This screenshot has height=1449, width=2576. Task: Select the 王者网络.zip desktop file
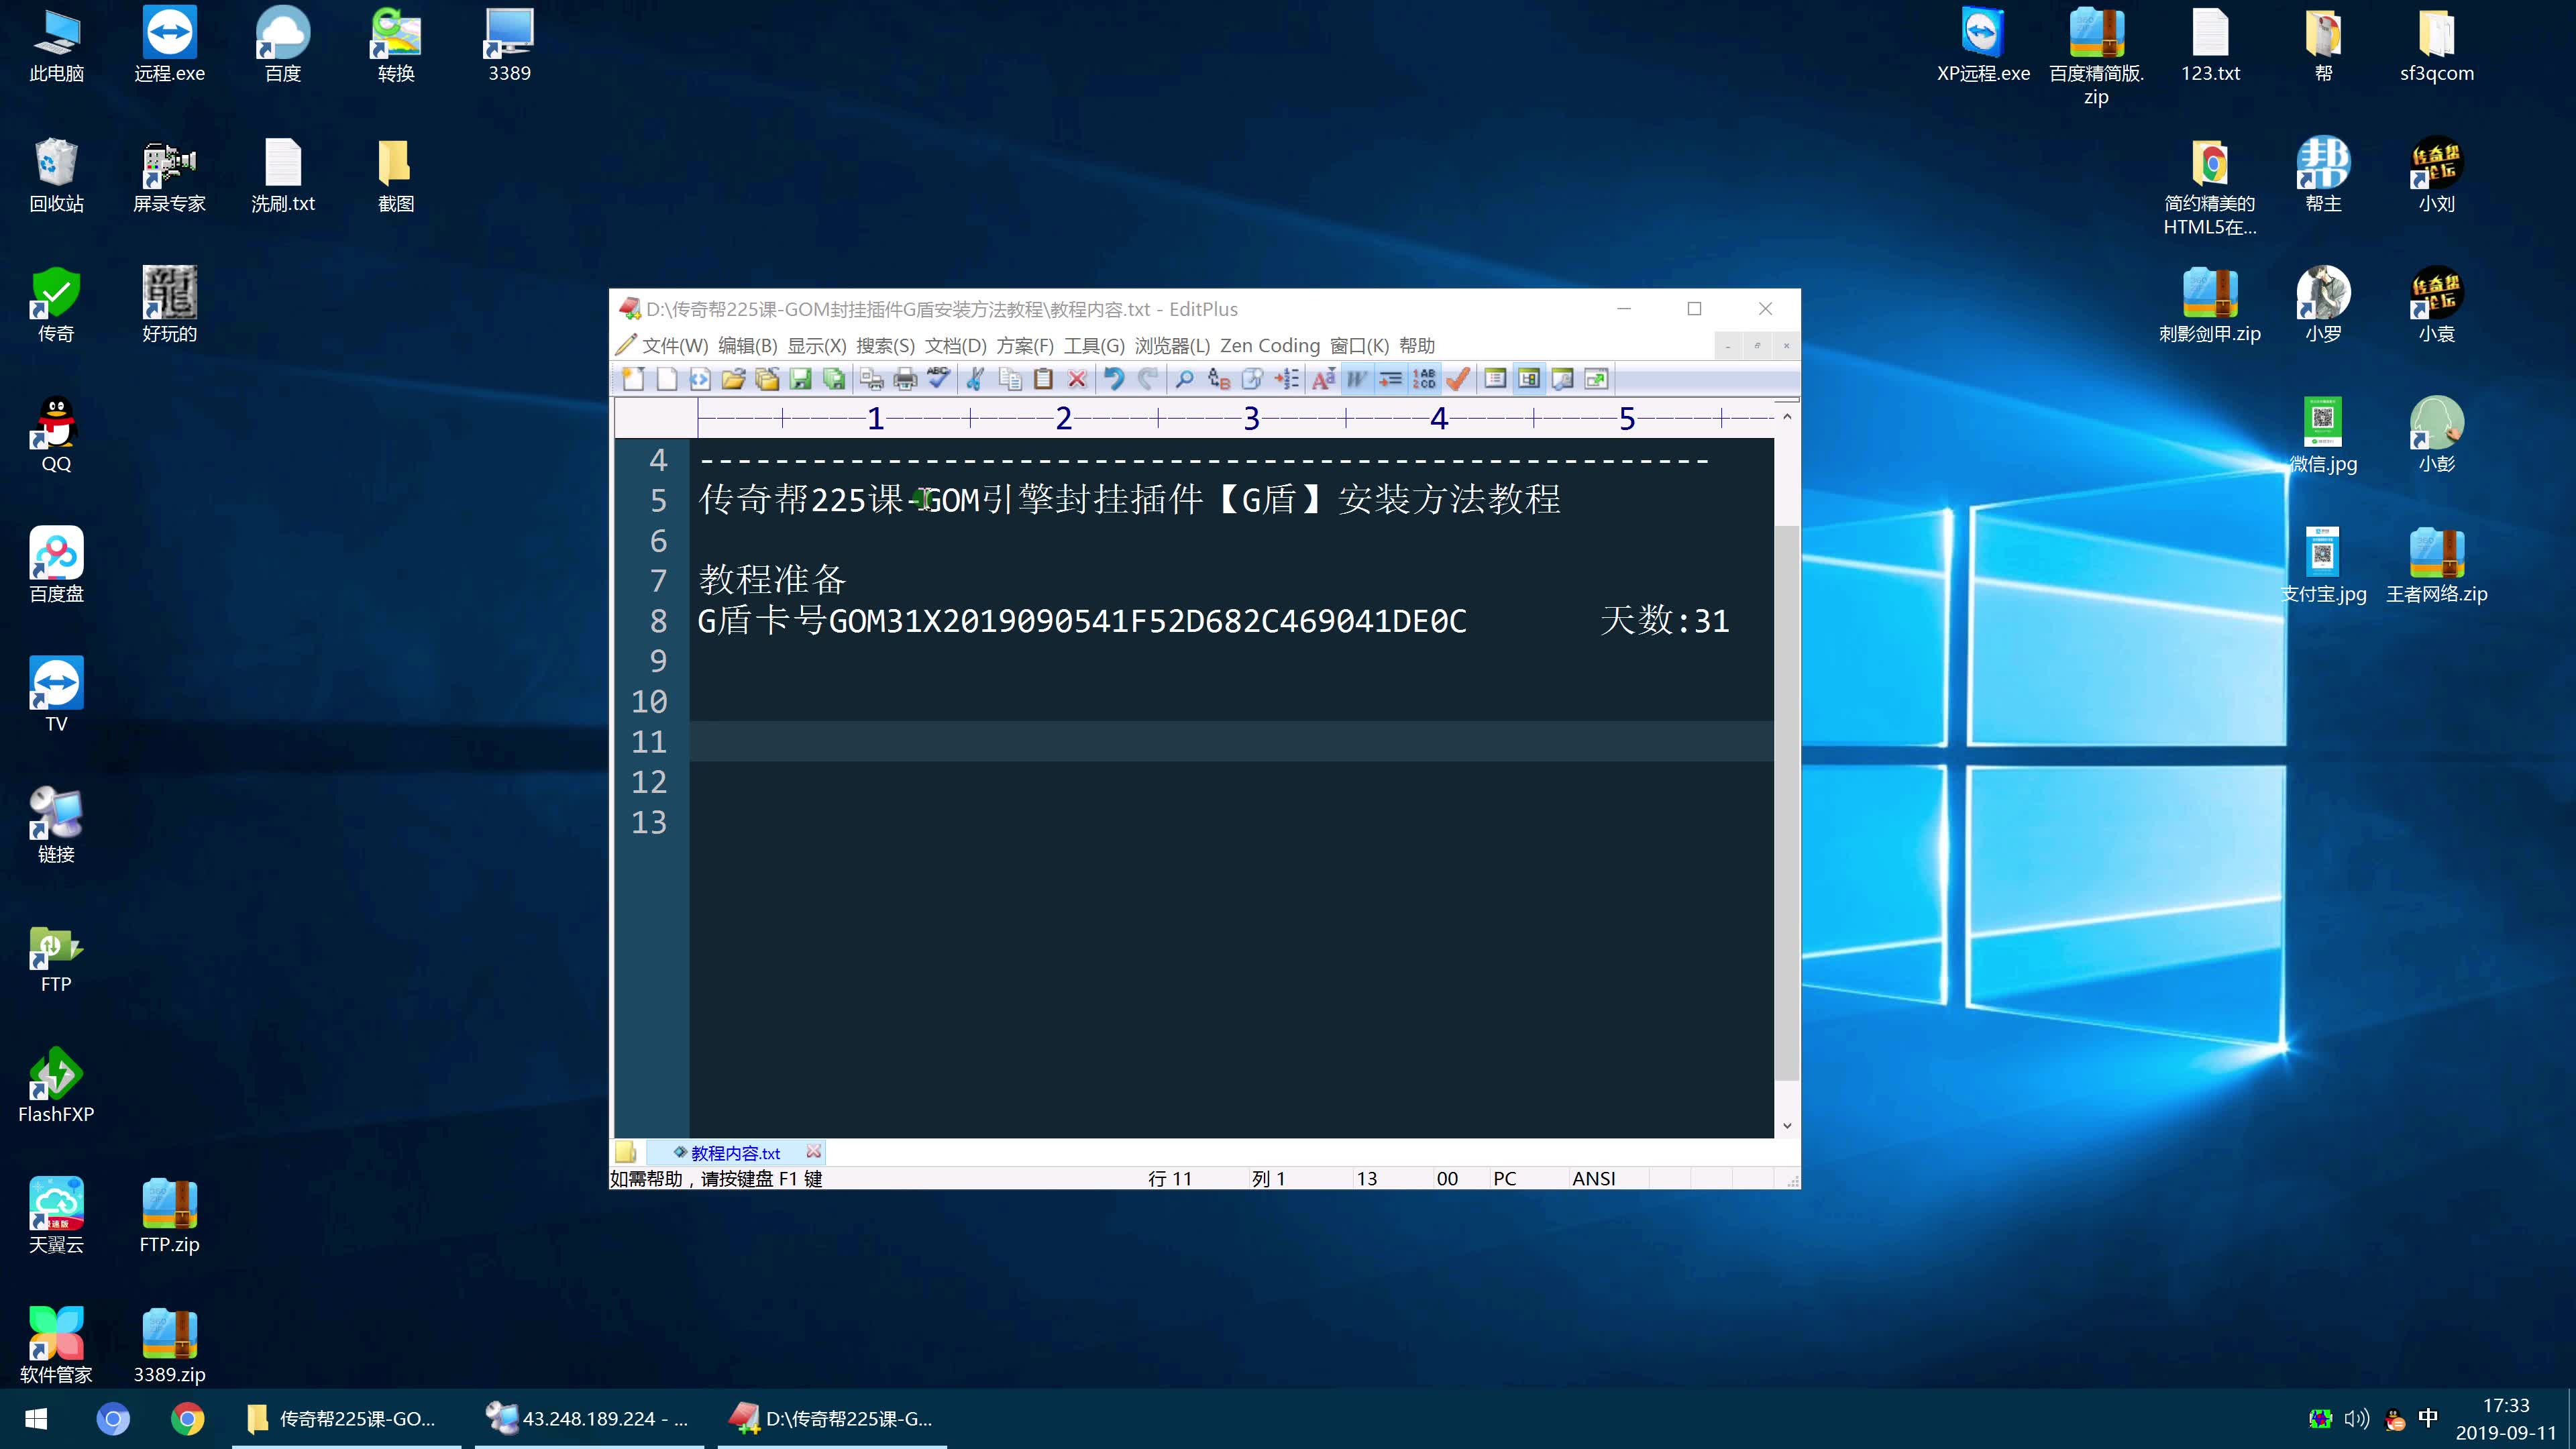point(2436,565)
